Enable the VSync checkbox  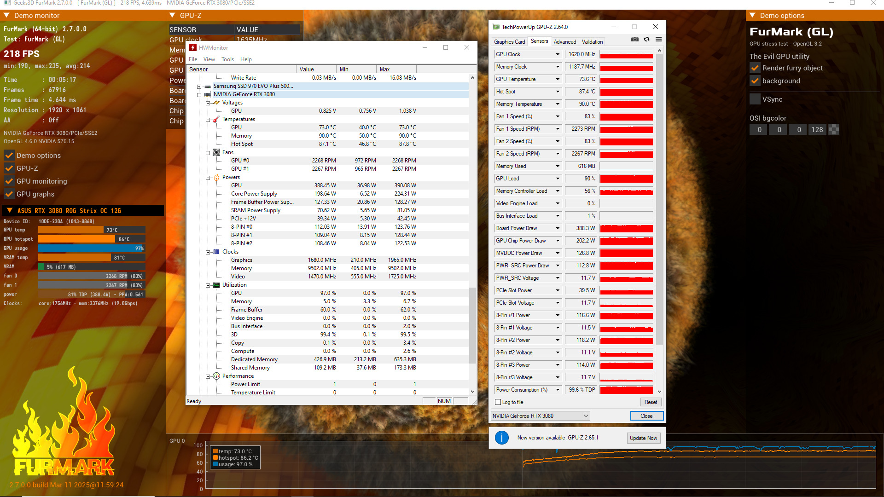(755, 99)
